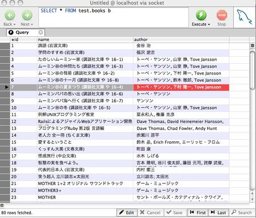Open the Back history dropdown arrow
The image size is (256, 218).
(x=14, y=24)
